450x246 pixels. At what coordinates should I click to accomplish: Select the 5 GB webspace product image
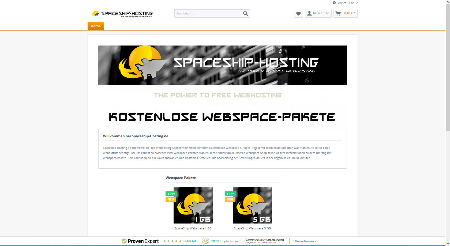point(252,205)
